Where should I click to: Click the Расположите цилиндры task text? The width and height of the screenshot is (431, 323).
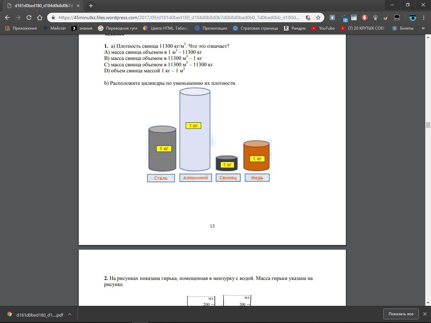170,83
